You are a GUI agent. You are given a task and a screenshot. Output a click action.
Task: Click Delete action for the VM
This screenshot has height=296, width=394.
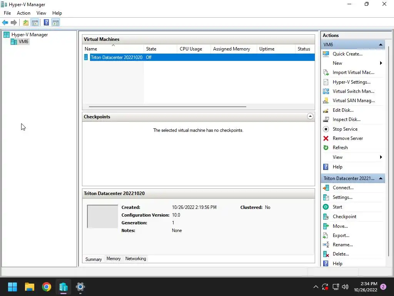(x=341, y=254)
